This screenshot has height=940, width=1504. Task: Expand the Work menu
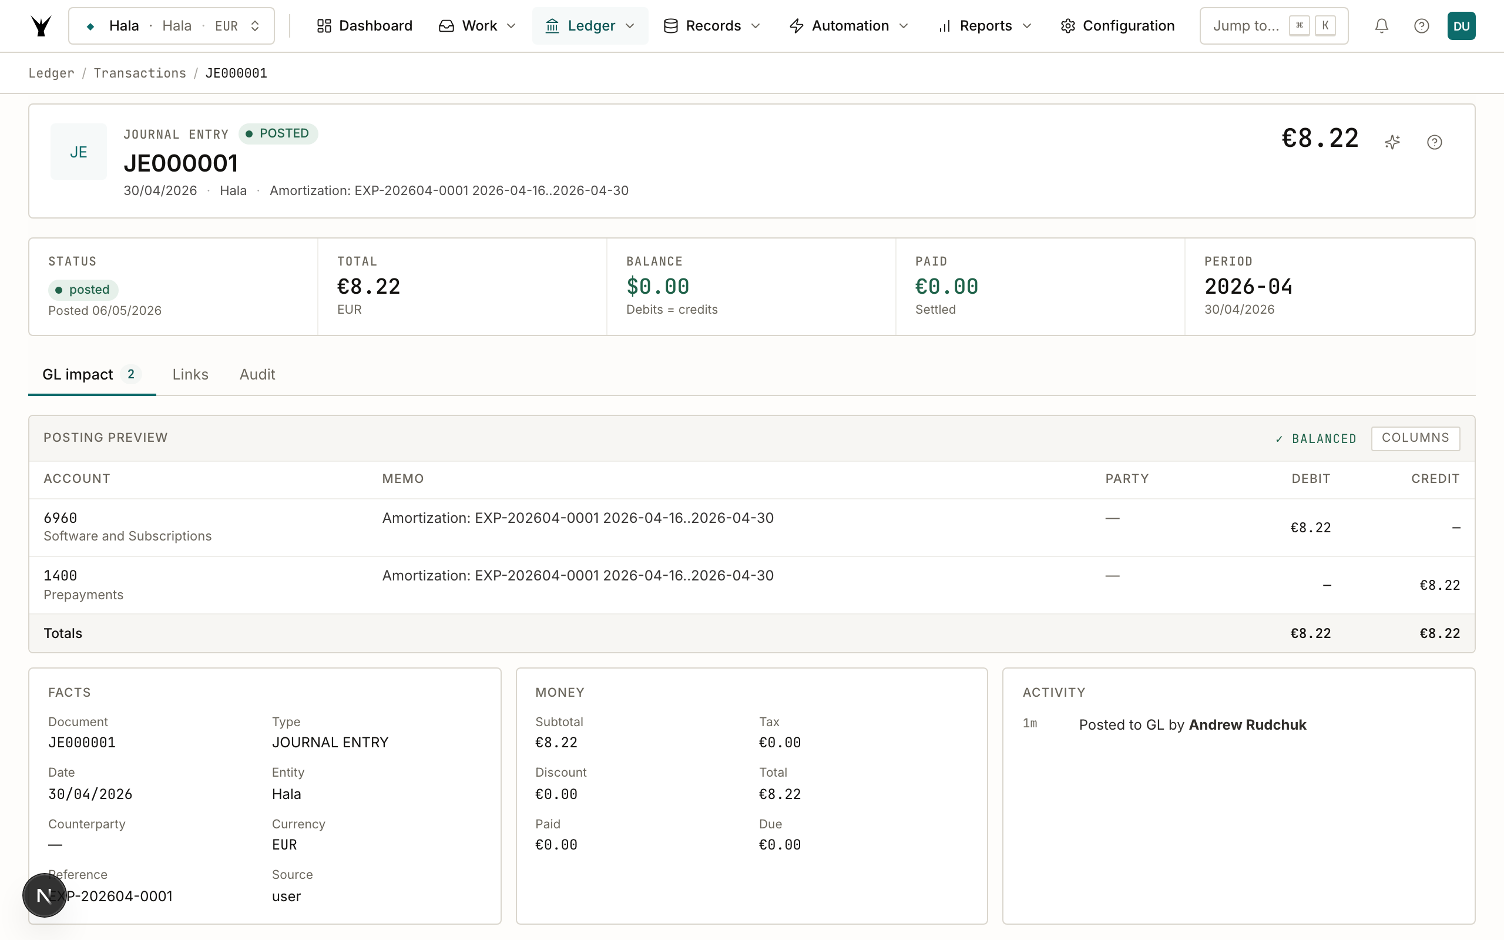click(477, 25)
